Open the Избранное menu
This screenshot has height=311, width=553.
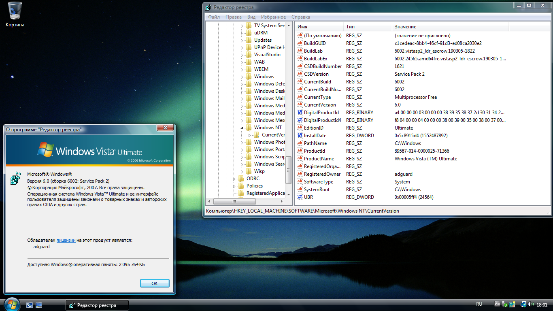click(x=274, y=17)
